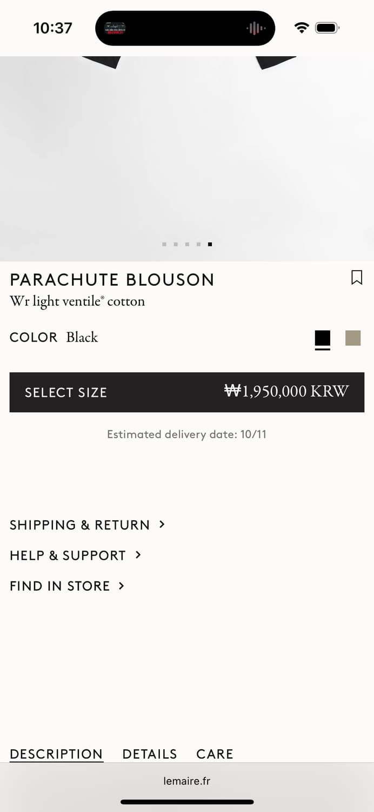Expand Find in Store
The width and height of the screenshot is (374, 812).
tap(67, 586)
